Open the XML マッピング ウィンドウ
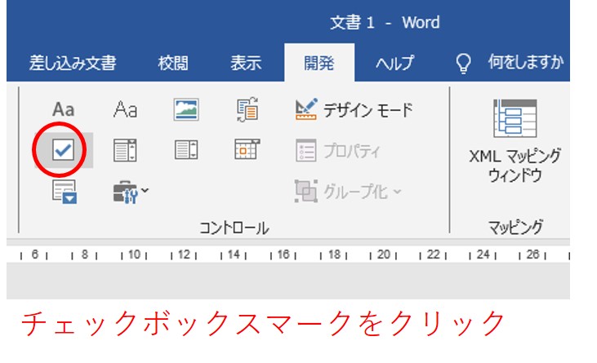This screenshot has width=597, height=363. (514, 141)
